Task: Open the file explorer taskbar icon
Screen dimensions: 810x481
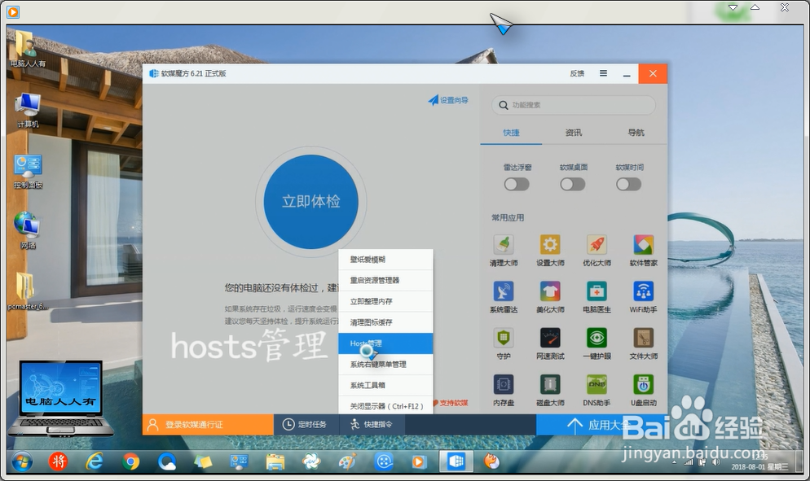Action: 275,462
